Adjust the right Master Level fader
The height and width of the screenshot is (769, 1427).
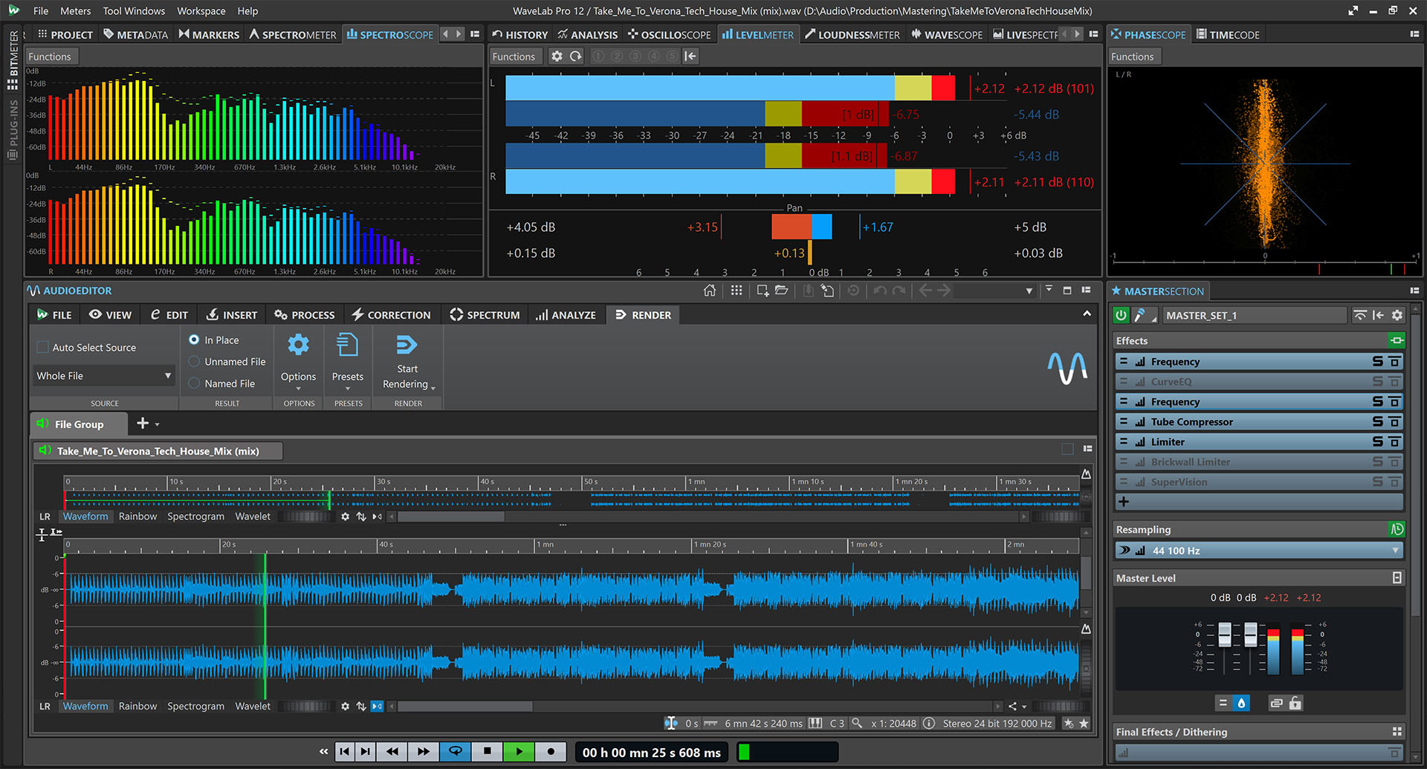(1250, 635)
